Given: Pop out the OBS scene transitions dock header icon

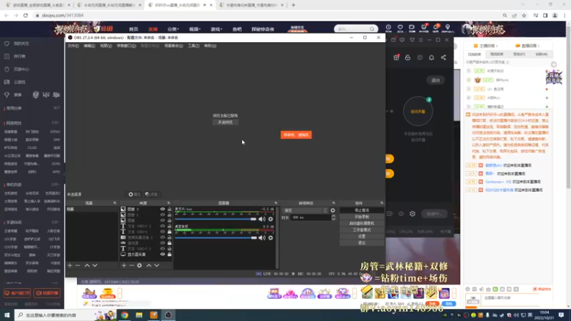Looking at the screenshot, I should pyautogui.click(x=333, y=203).
